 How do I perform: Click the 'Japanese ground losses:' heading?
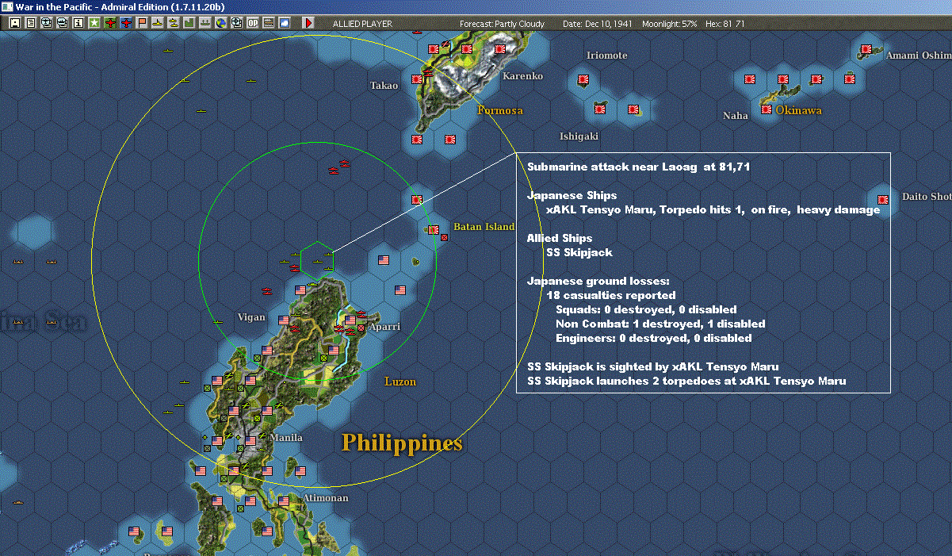point(598,281)
